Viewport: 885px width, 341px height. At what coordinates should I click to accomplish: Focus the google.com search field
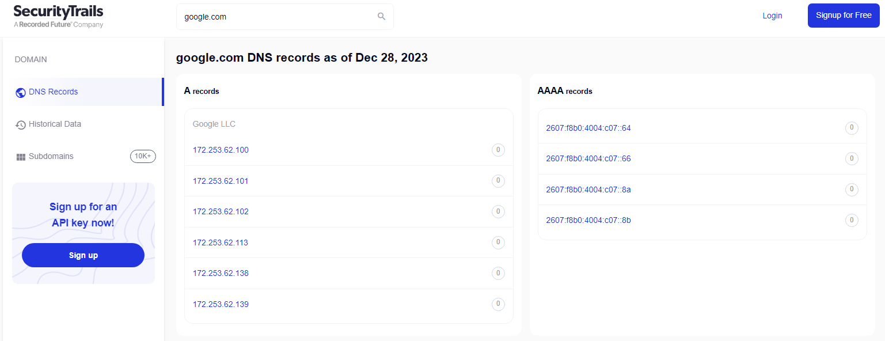276,17
